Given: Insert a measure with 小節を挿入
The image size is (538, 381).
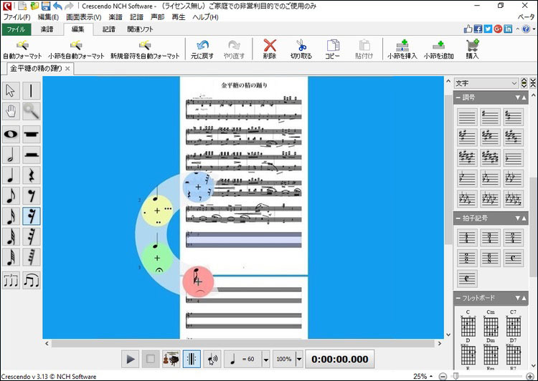Looking at the screenshot, I should pos(402,49).
